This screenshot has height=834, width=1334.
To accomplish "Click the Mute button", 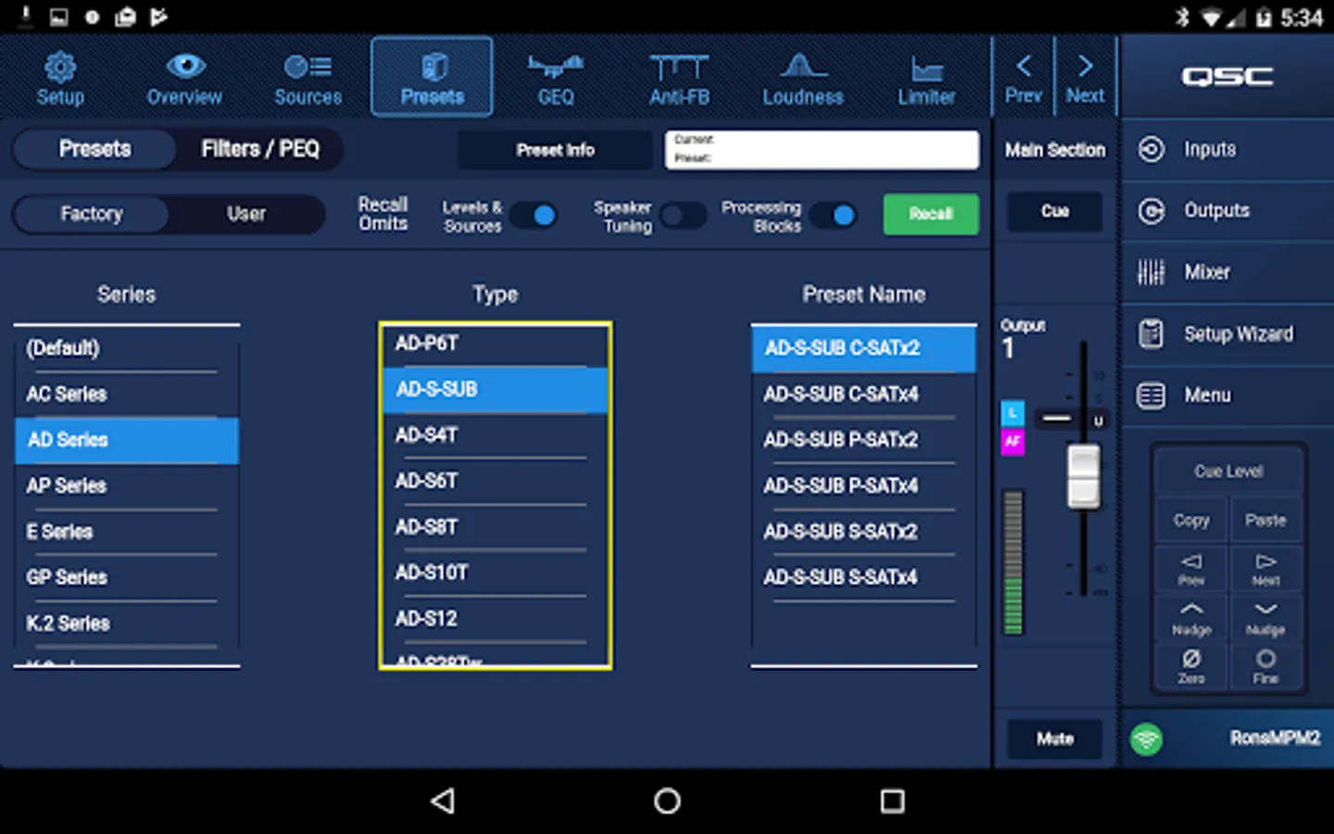I will coord(1055,739).
